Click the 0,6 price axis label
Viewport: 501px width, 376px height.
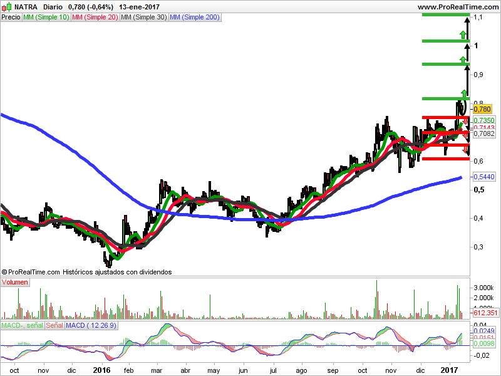(478, 161)
